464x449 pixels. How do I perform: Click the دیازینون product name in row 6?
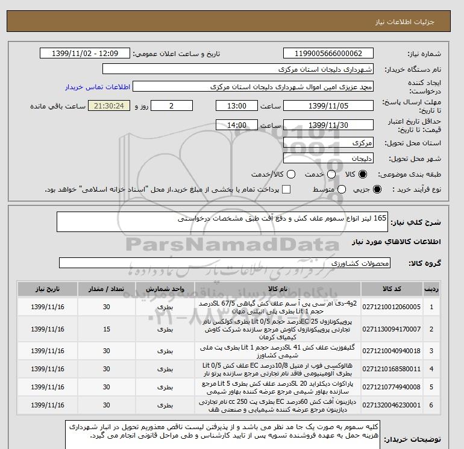click(x=278, y=405)
